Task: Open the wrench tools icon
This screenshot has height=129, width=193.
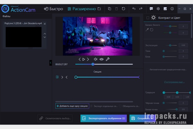Action: pos(107,59)
